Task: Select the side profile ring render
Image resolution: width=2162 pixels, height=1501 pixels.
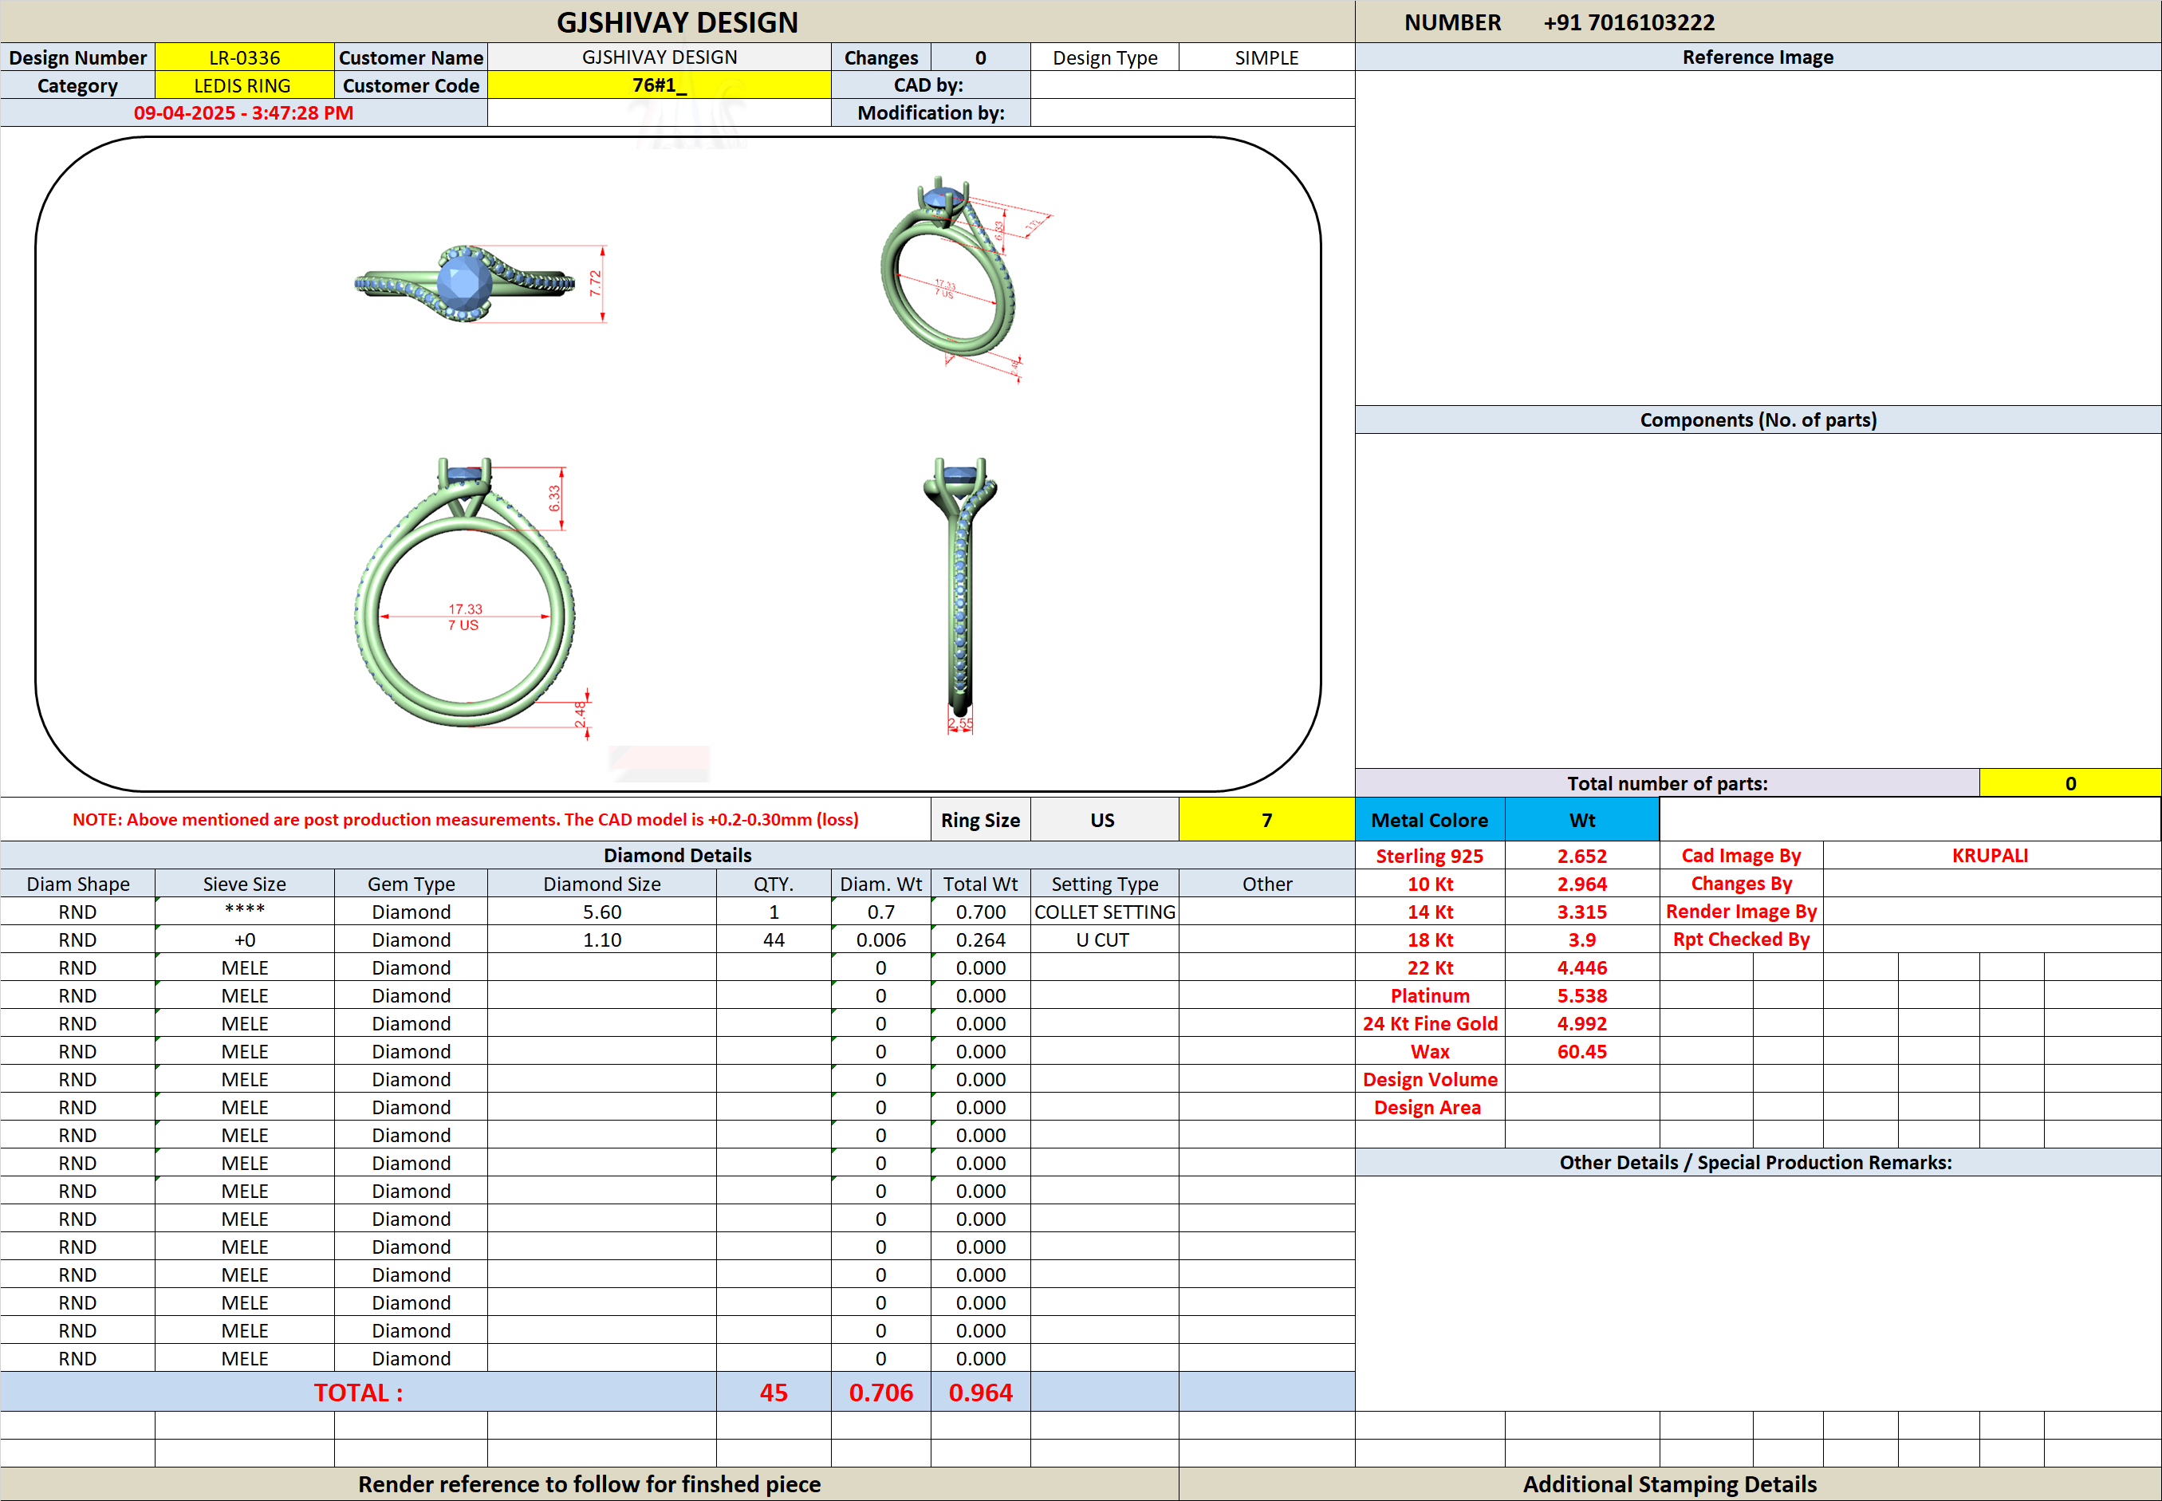Action: pos(961,589)
